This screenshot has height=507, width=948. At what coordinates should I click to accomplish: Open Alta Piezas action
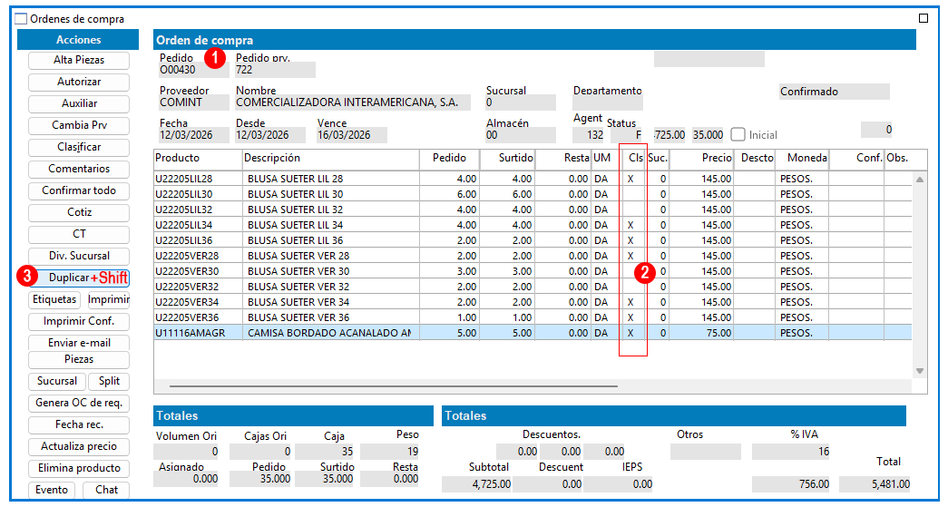[x=79, y=61]
